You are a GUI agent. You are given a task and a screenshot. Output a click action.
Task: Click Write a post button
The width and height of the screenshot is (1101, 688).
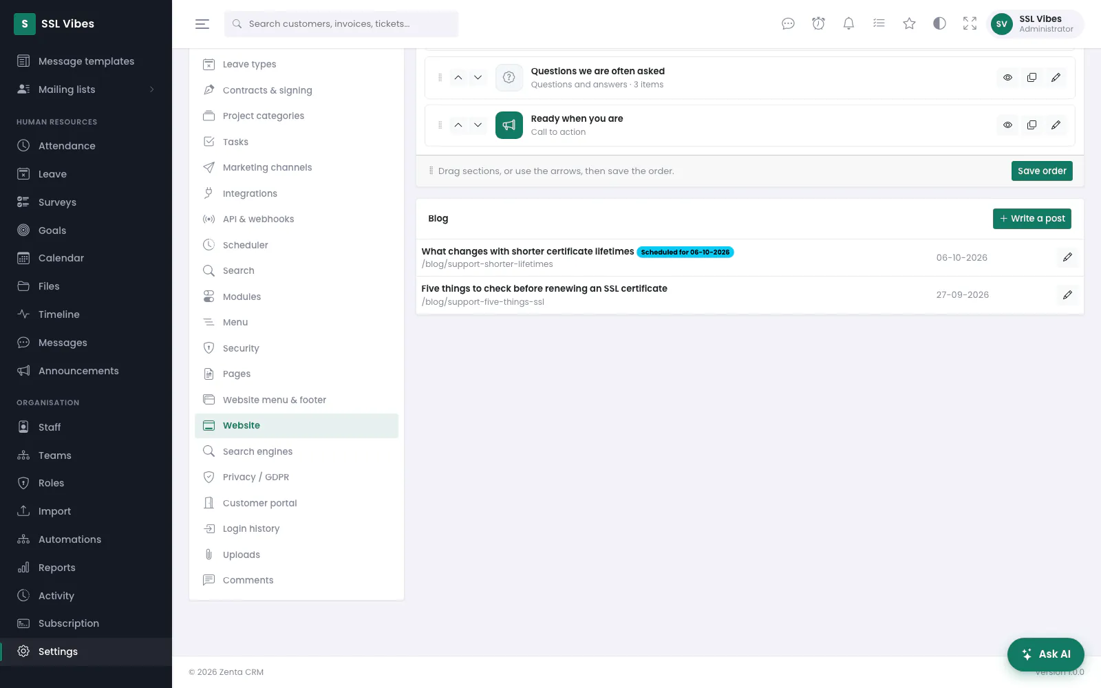tap(1032, 219)
